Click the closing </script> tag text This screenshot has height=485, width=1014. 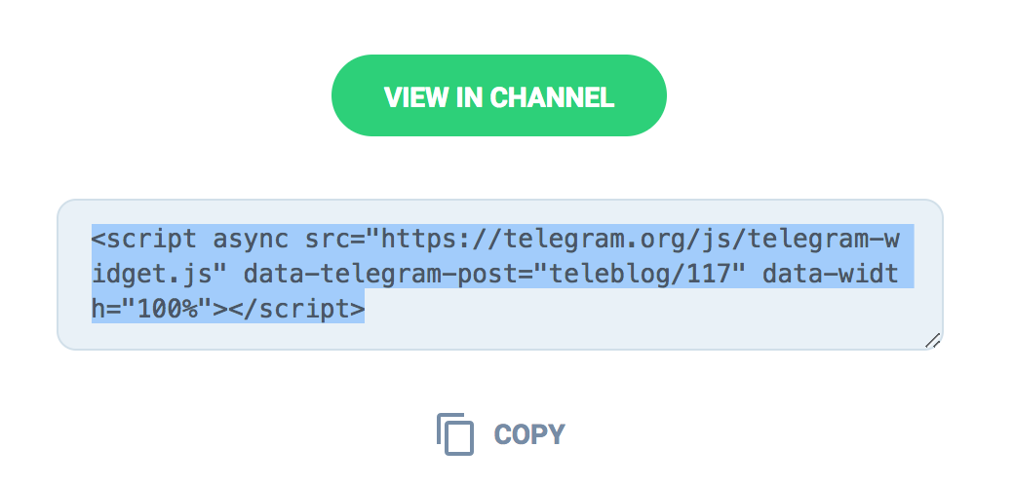click(297, 310)
